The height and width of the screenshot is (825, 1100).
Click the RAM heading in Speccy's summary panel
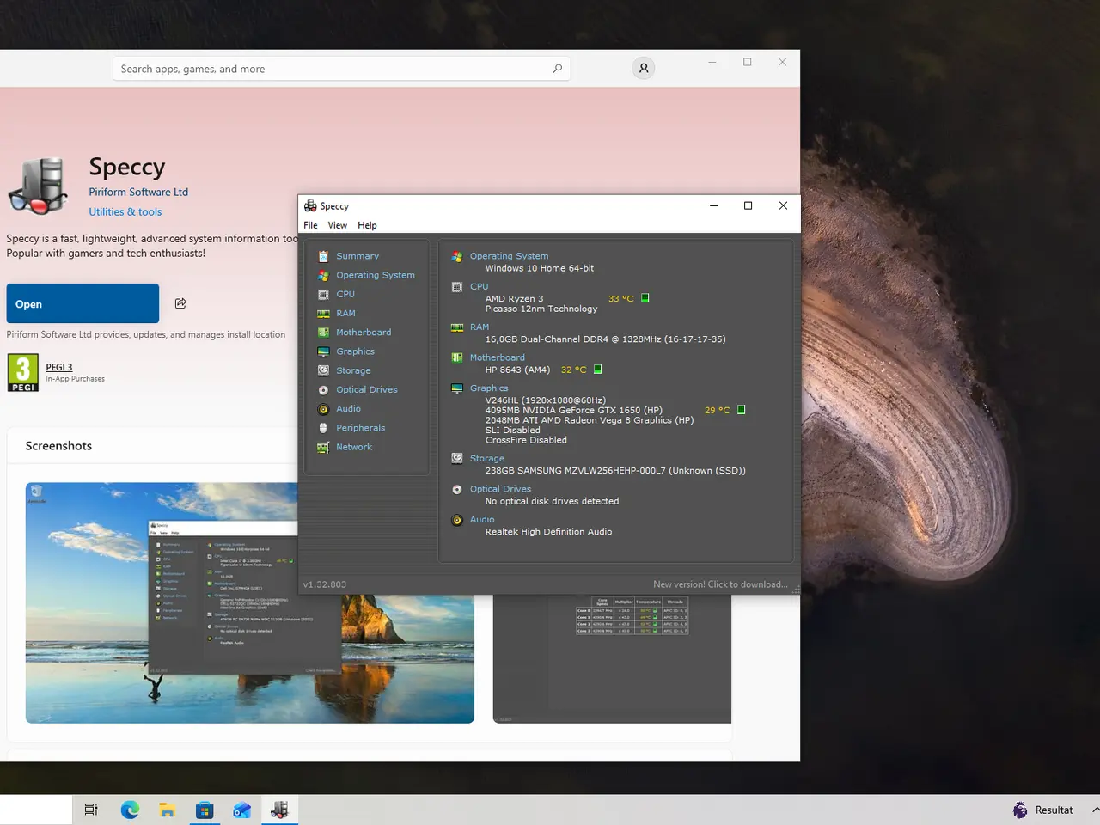click(x=480, y=327)
